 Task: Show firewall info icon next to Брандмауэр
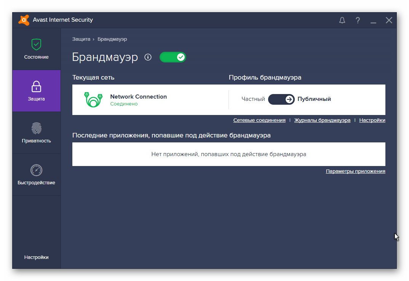click(148, 57)
